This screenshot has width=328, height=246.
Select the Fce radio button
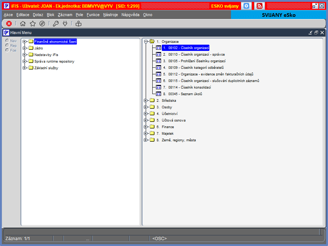click(x=7, y=50)
